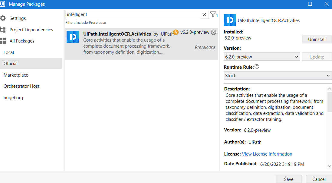This screenshot has height=183, width=332.
Task: Click the Project Dependencies tree icon
Action: point(3,30)
